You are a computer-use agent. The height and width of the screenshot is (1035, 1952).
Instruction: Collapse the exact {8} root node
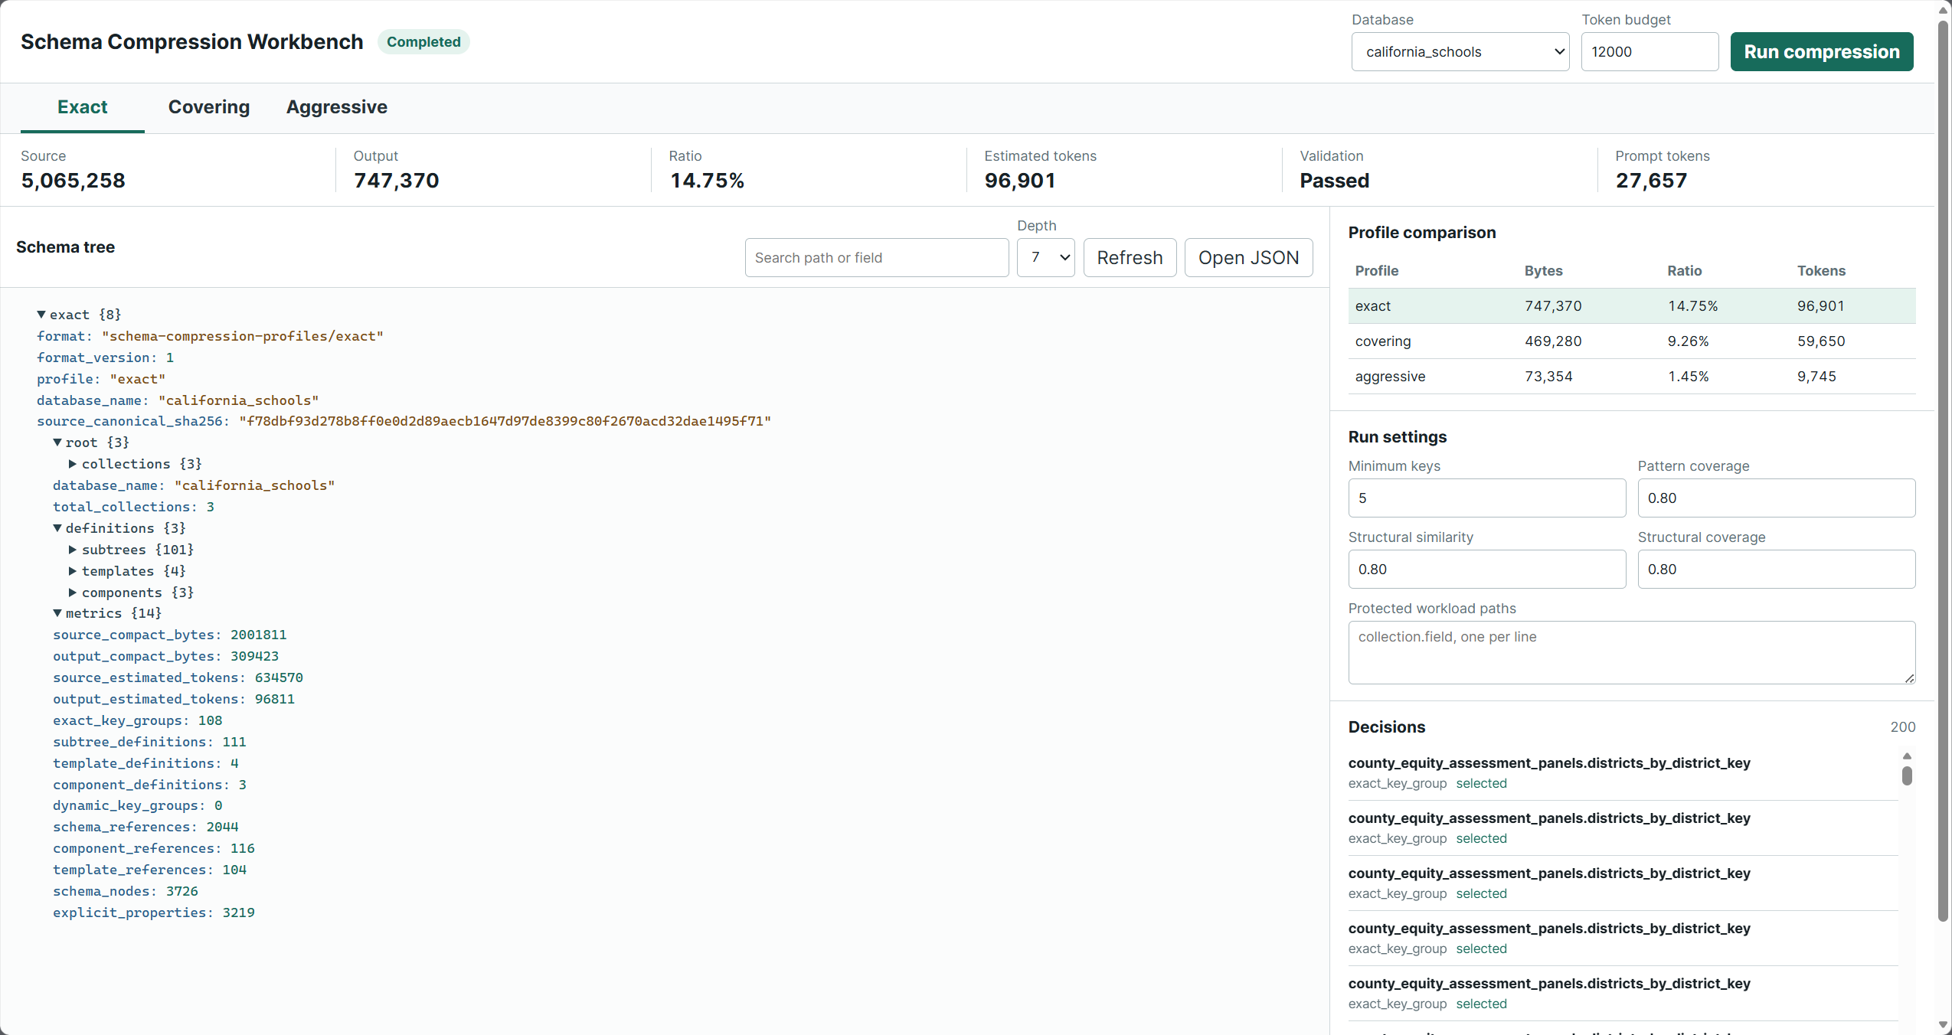pyautogui.click(x=41, y=315)
